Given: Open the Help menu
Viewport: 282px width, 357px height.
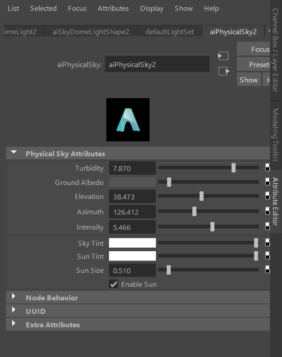Looking at the screenshot, I should coord(211,9).
